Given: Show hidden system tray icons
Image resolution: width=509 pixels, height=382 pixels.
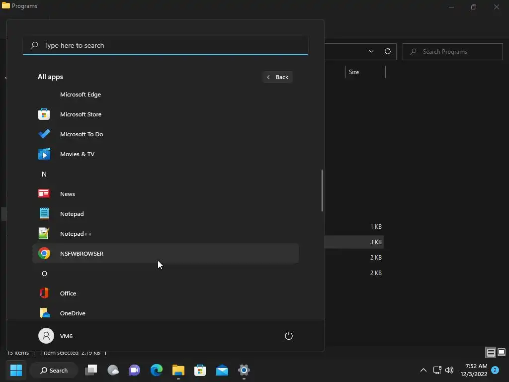Looking at the screenshot, I should tap(424, 370).
